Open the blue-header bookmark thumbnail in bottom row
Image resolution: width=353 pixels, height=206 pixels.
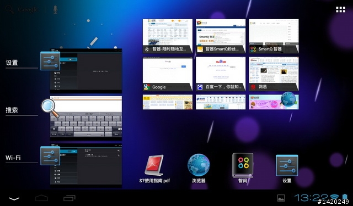[x=221, y=102]
